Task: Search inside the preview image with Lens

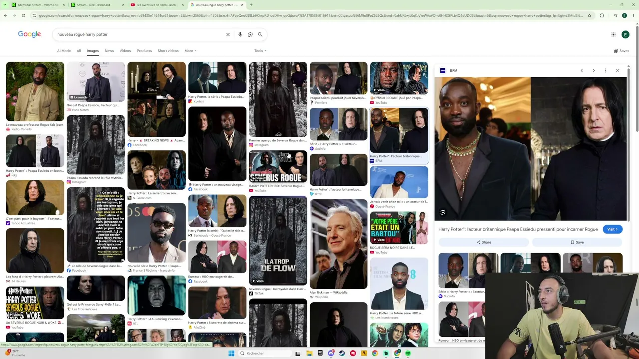Action: tap(443, 212)
